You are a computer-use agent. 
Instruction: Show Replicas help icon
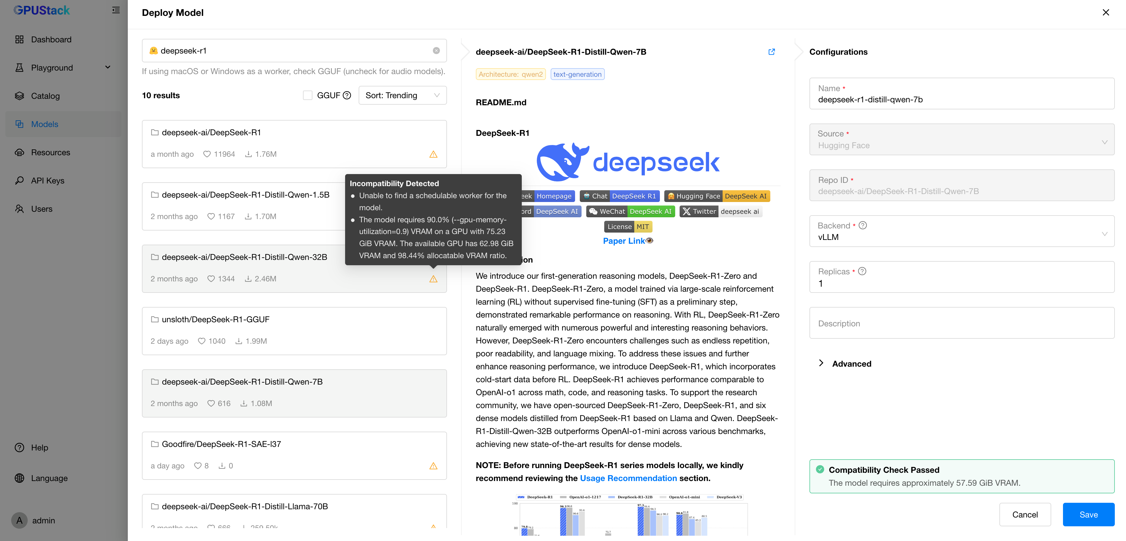[862, 271]
